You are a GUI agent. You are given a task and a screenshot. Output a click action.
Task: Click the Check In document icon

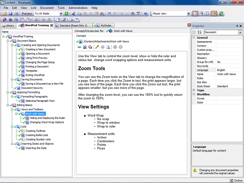[58, 19]
